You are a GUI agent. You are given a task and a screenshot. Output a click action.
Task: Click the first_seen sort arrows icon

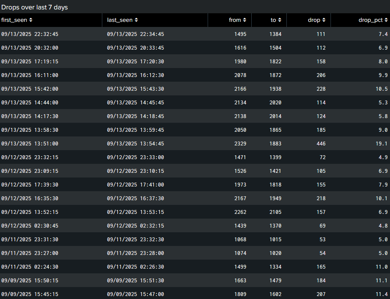point(31,20)
